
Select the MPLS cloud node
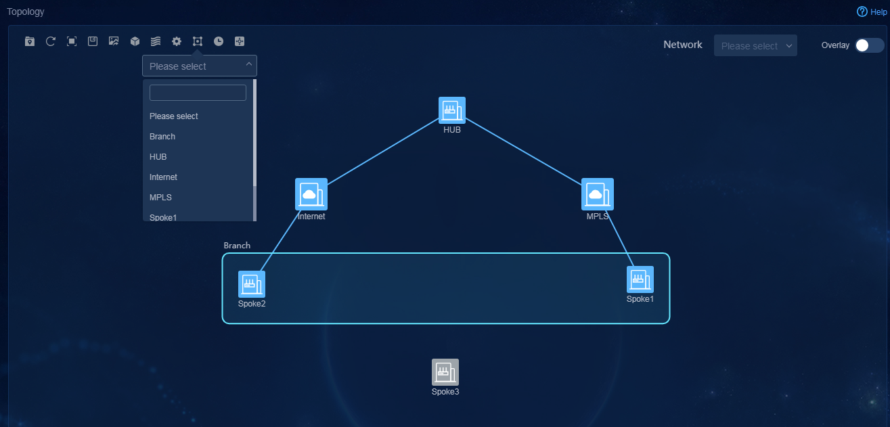[x=598, y=194]
